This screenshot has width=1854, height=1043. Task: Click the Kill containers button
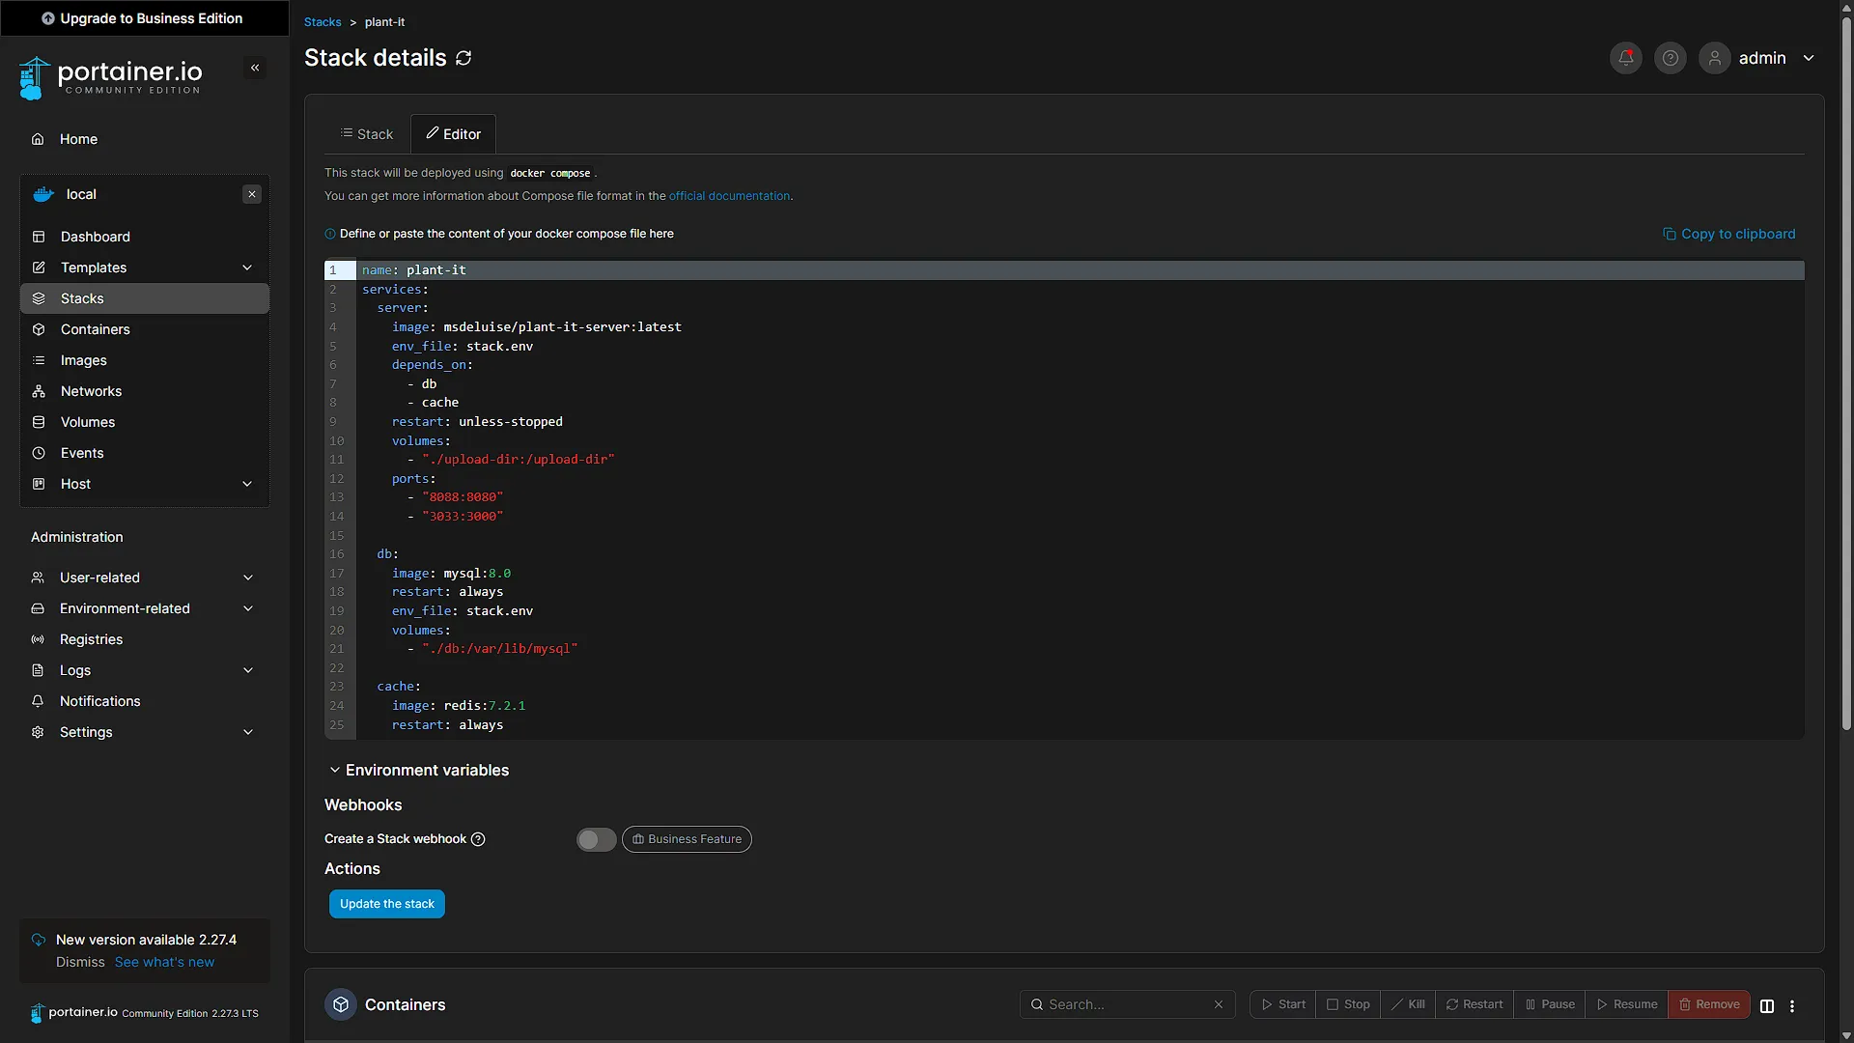[x=1408, y=1004]
